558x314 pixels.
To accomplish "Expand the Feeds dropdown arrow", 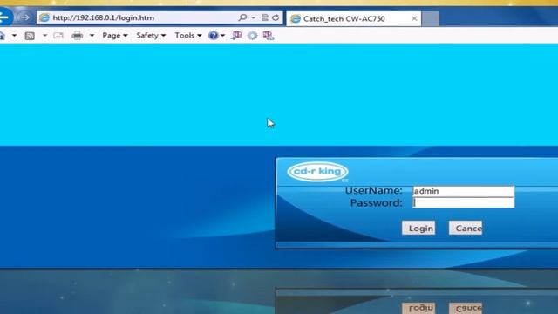I will tap(44, 36).
